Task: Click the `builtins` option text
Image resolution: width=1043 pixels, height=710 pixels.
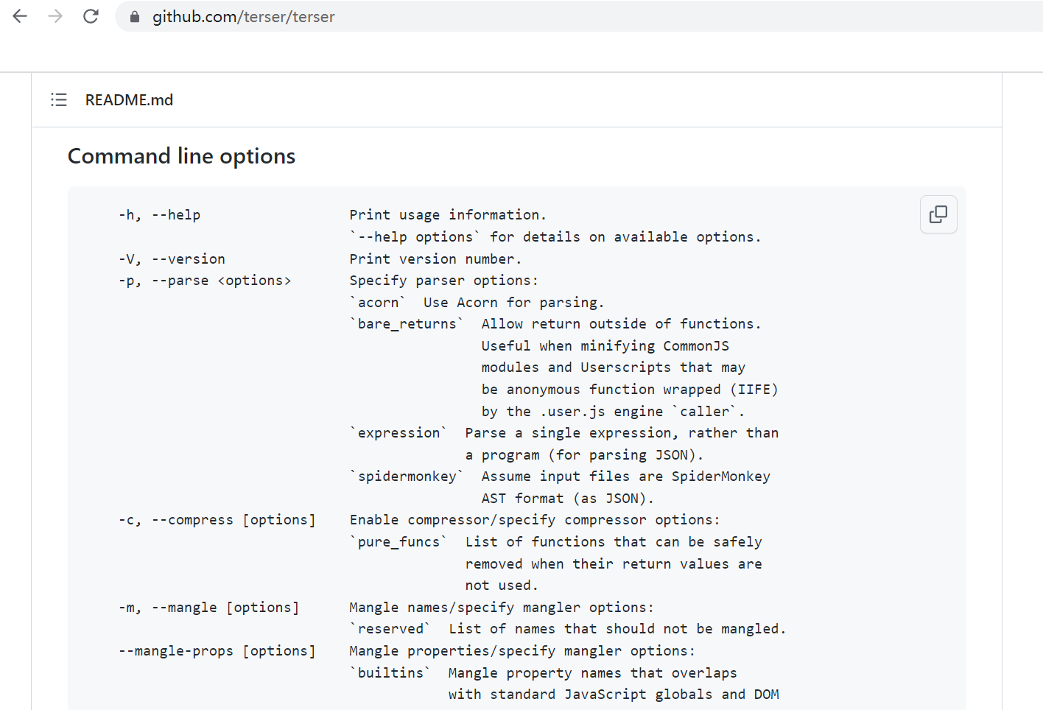Action: coord(390,673)
